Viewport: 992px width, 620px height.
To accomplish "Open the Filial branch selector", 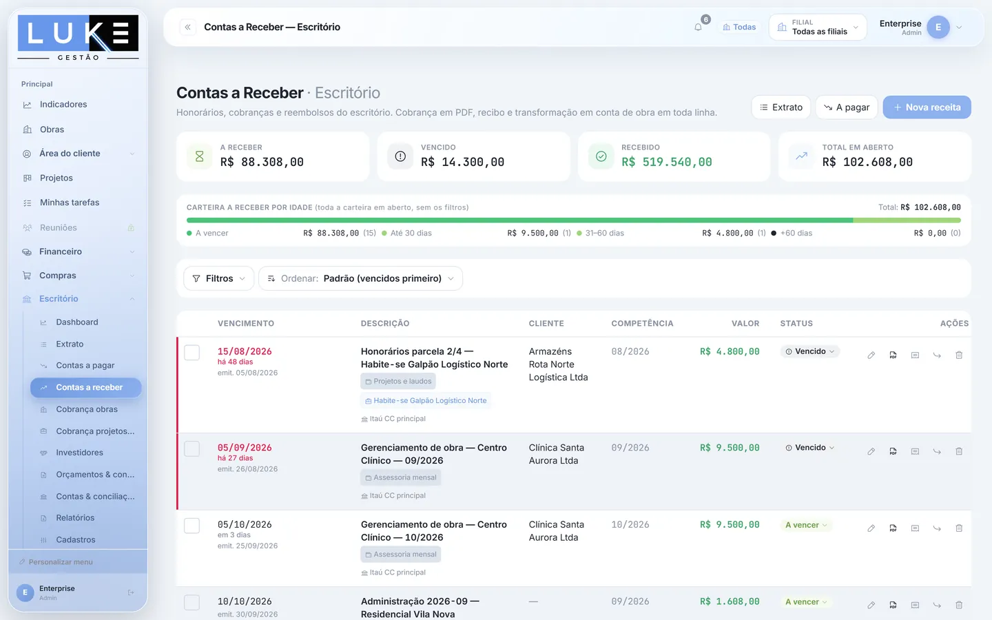I will click(818, 28).
